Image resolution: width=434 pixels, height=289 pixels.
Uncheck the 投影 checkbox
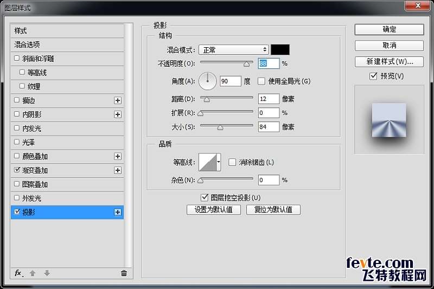pos(17,212)
